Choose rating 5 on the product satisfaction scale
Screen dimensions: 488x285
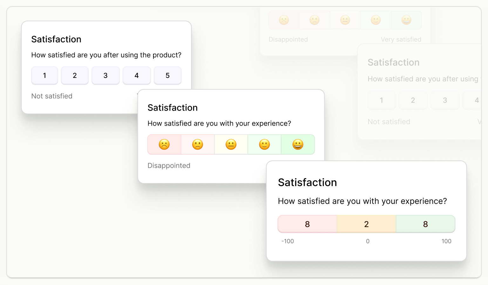[167, 75]
